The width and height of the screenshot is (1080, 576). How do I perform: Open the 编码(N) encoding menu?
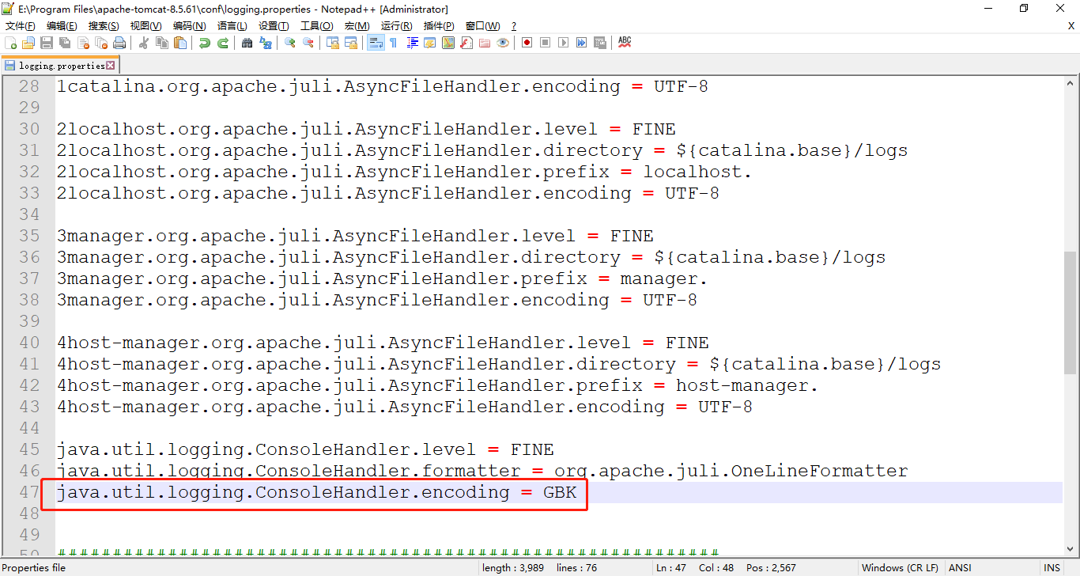pos(189,25)
